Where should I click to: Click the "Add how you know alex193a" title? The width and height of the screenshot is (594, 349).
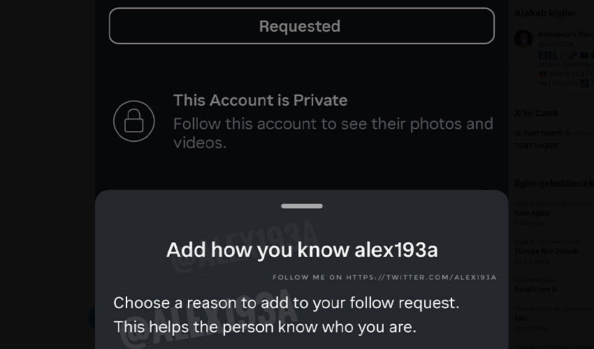click(x=301, y=250)
